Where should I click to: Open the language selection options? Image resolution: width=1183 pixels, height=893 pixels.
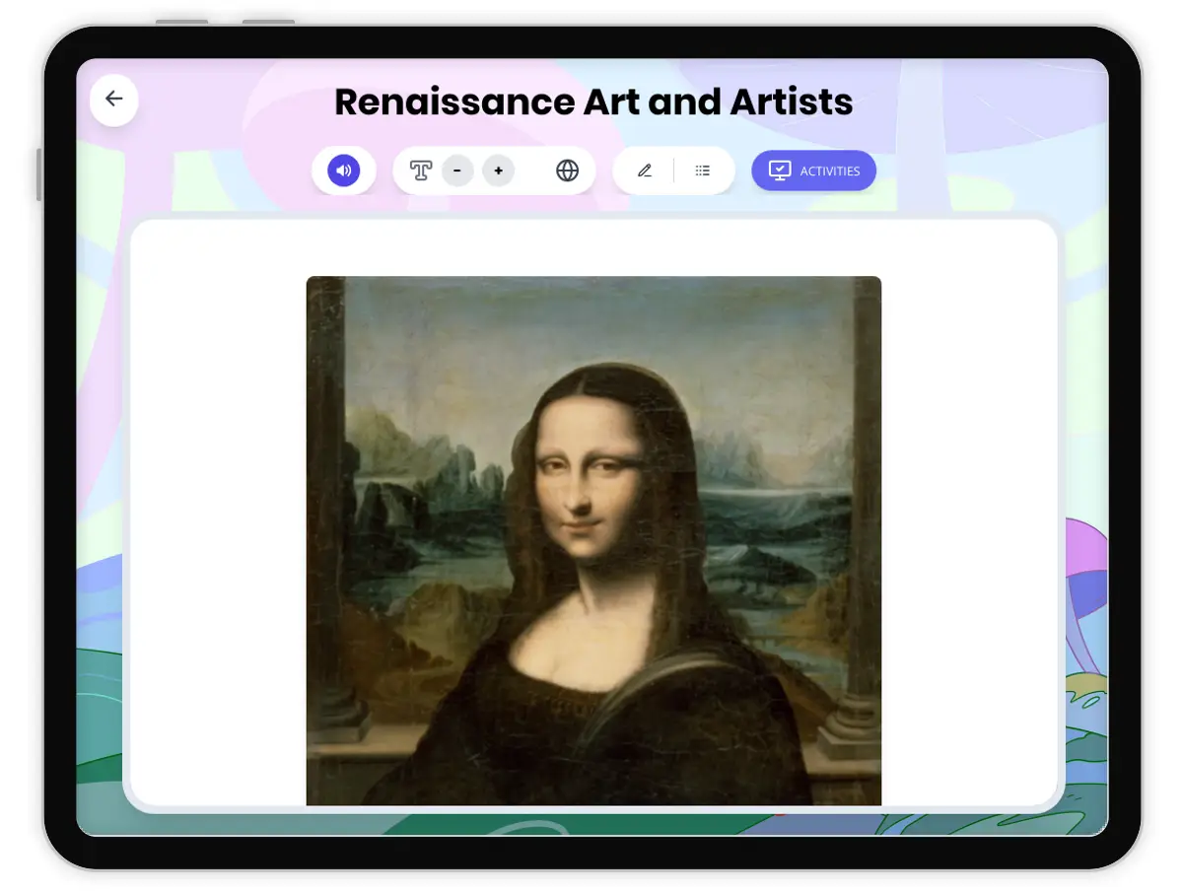(x=570, y=170)
